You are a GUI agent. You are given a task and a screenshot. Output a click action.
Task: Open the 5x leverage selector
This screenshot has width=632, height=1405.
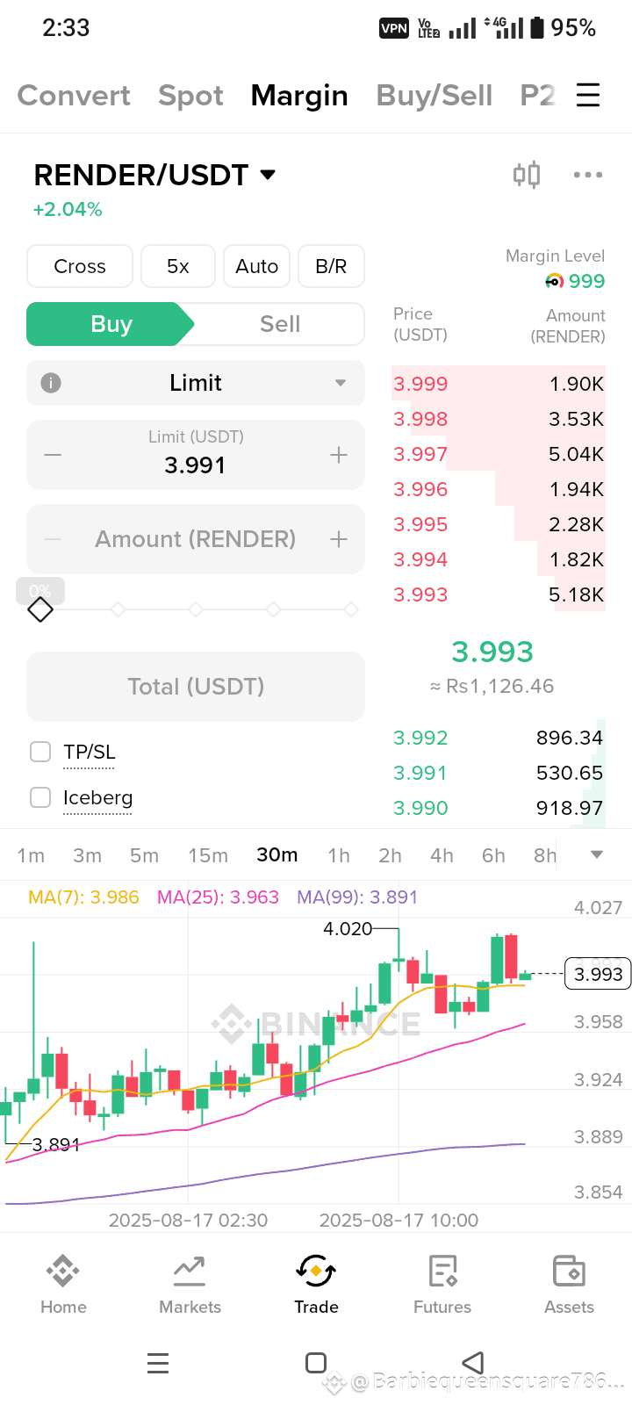coord(178,266)
